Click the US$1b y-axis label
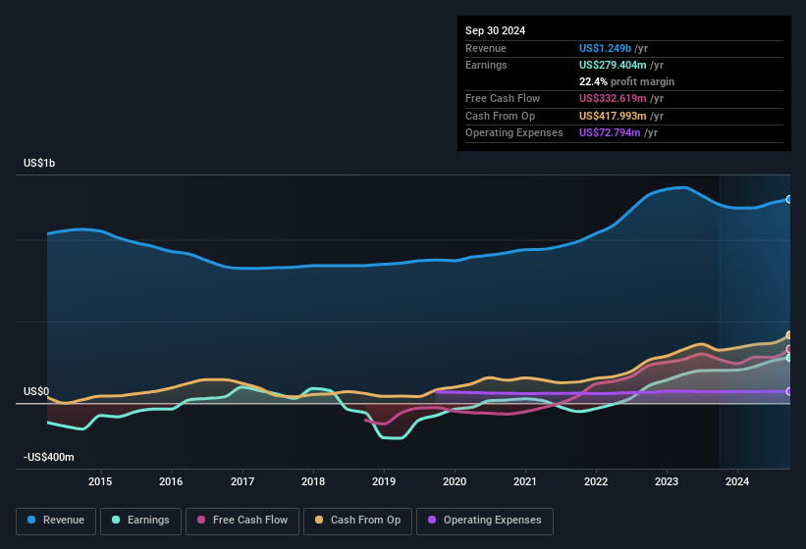This screenshot has height=549, width=806. click(x=39, y=163)
